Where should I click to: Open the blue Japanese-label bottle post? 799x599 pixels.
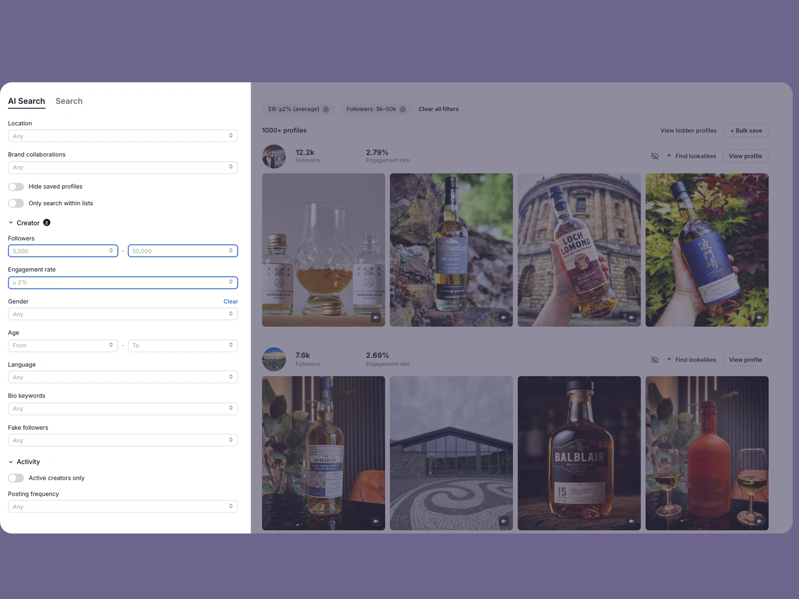[x=707, y=250]
